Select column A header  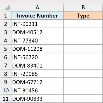pos(37,7)
